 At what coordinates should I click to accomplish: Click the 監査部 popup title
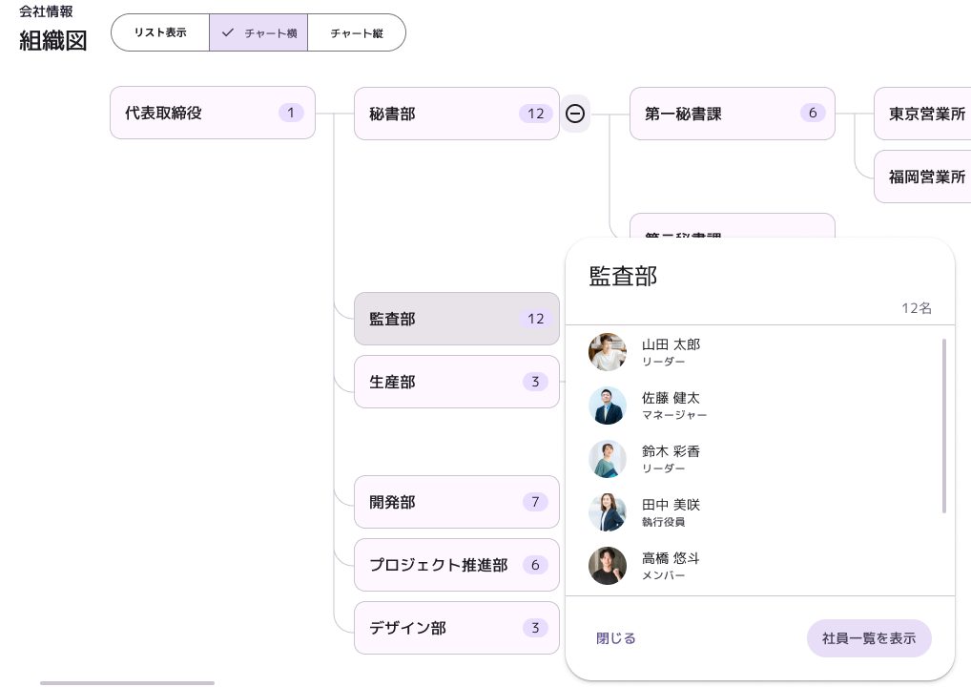623,276
